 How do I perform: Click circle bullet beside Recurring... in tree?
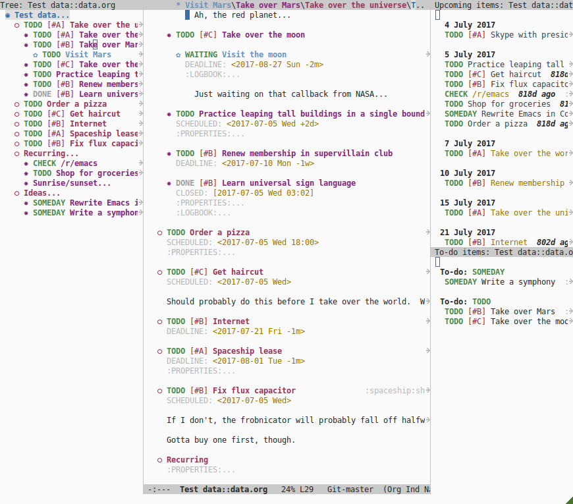tap(17, 154)
